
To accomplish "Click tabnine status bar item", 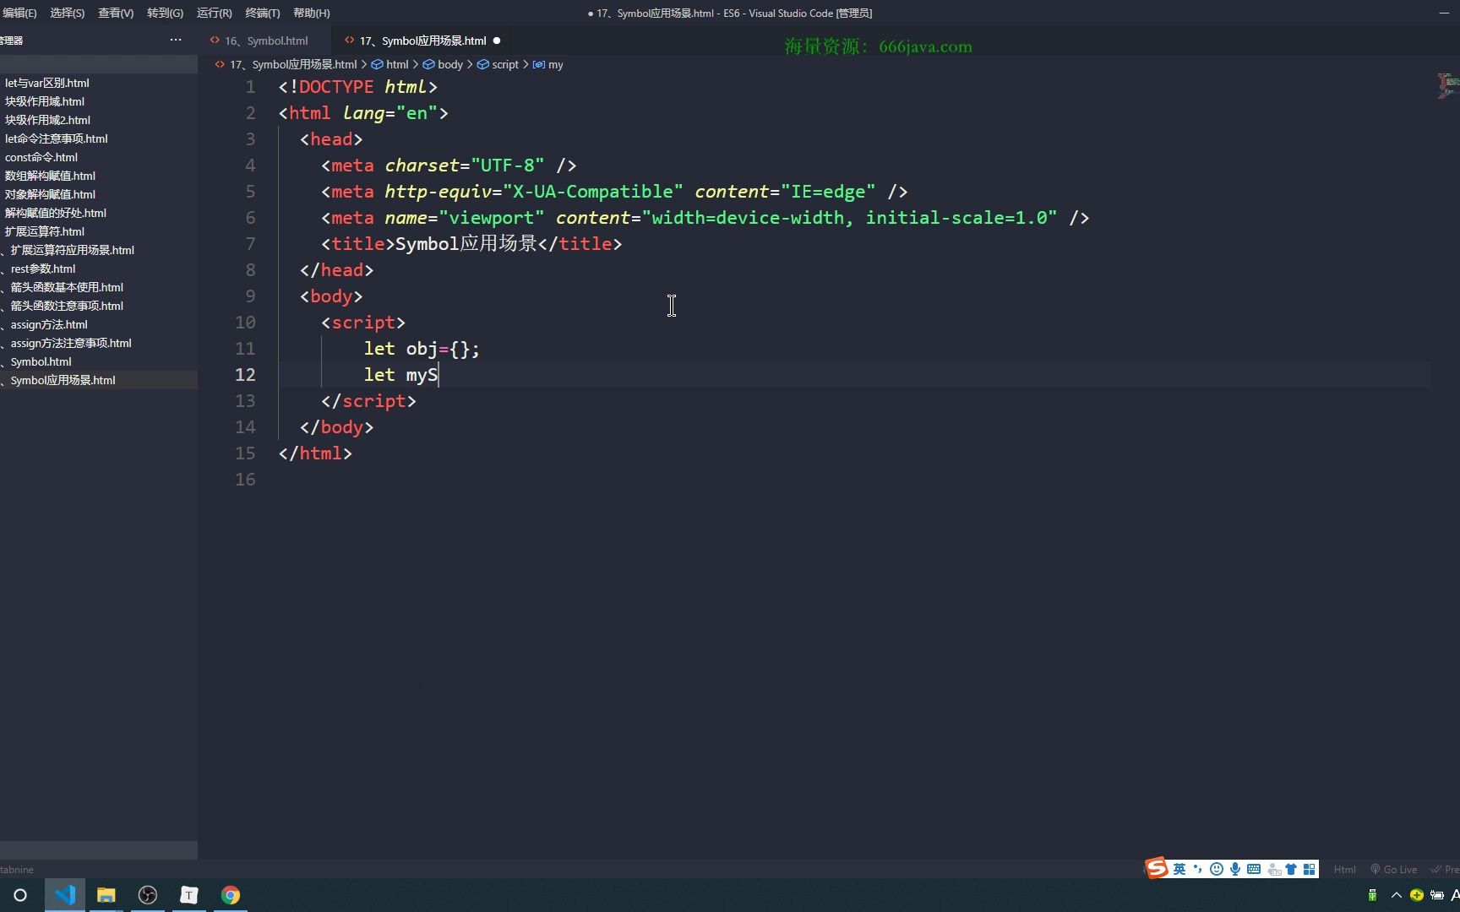I will coord(17,869).
